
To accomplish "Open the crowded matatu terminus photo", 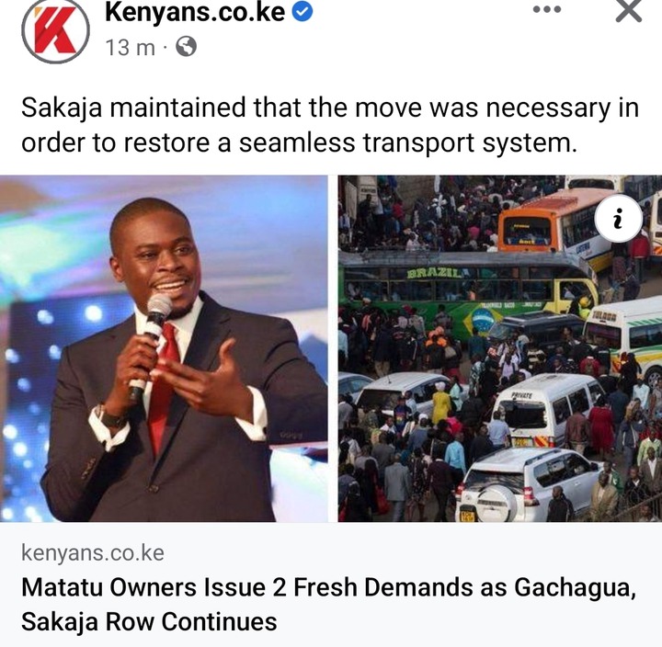I will (500, 348).
